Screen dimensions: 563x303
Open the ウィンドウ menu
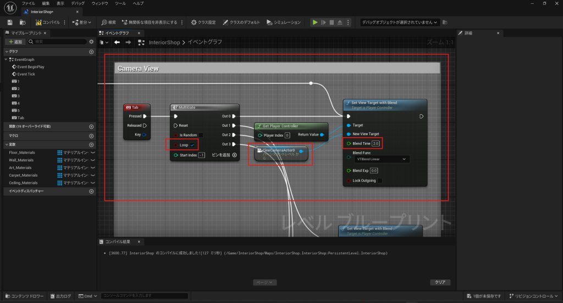point(100,3)
